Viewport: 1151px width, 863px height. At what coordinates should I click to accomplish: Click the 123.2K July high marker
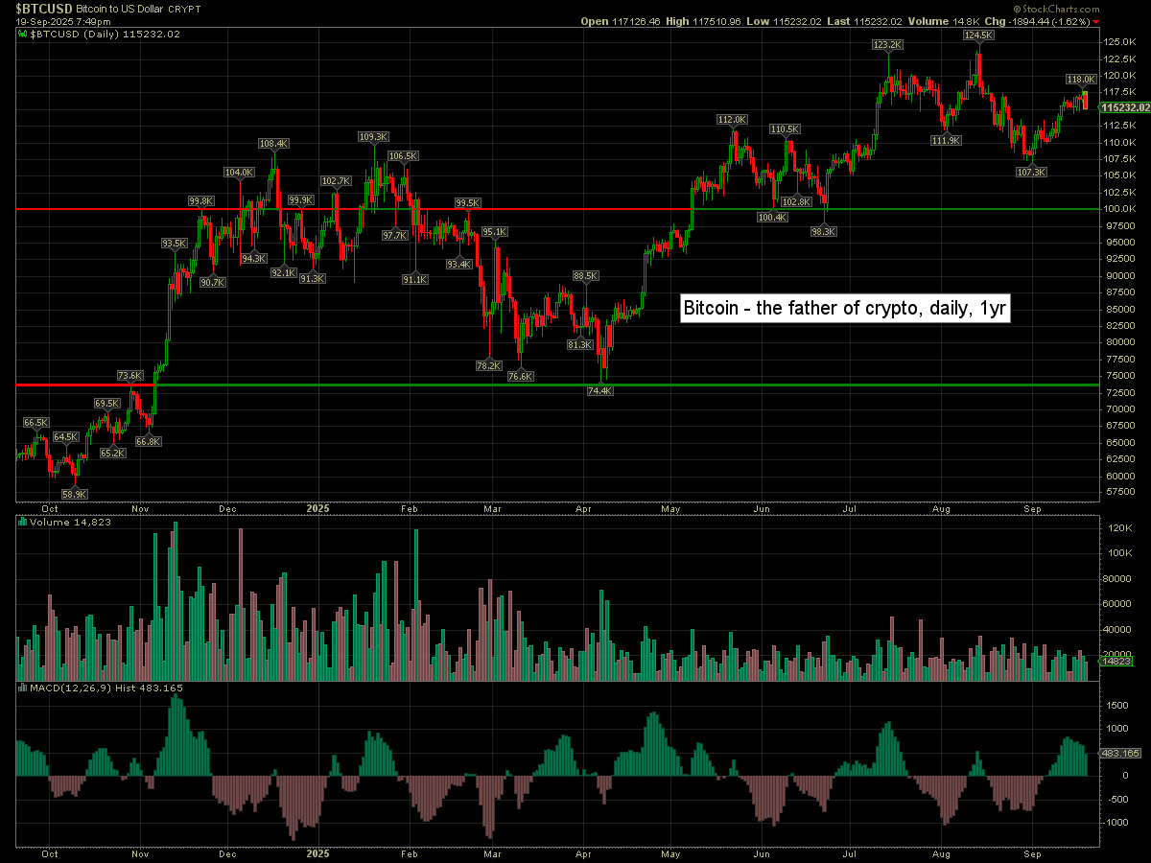click(887, 45)
